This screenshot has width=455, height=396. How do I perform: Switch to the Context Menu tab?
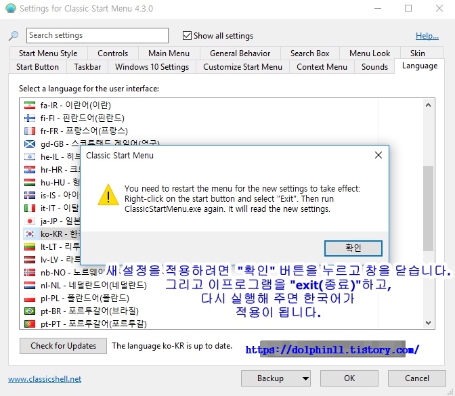(322, 67)
